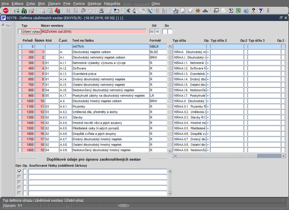Click up arrow of Součtované řádky scrollbar

pyautogui.click(x=170, y=171)
